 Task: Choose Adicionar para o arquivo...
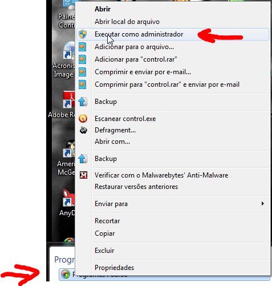pyautogui.click(x=134, y=47)
